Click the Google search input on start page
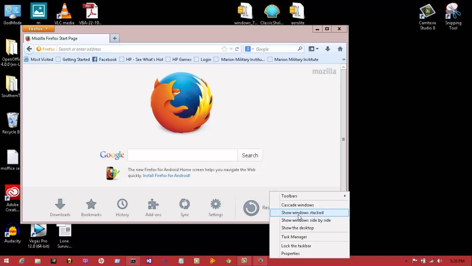The height and width of the screenshot is (266, 472). tap(183, 155)
